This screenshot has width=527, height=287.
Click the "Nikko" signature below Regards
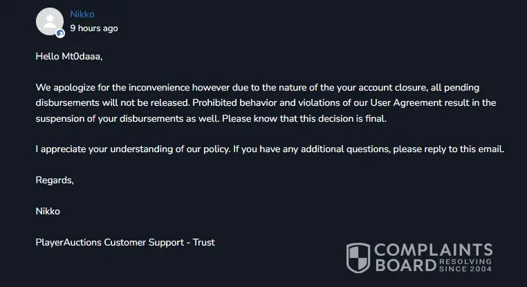coord(48,211)
